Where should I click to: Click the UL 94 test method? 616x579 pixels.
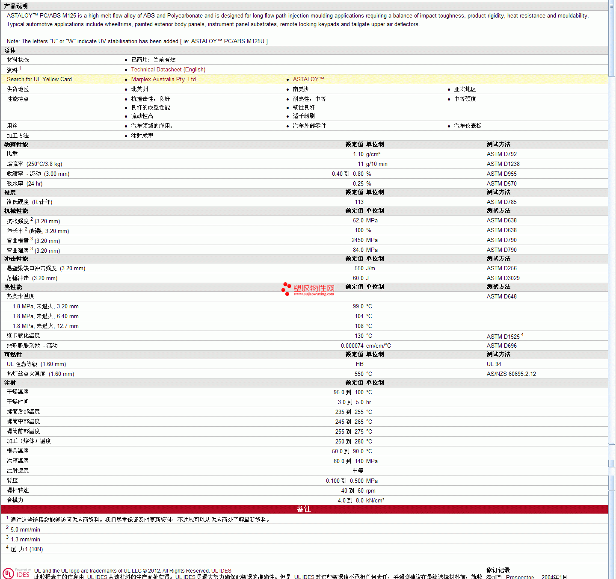494,364
